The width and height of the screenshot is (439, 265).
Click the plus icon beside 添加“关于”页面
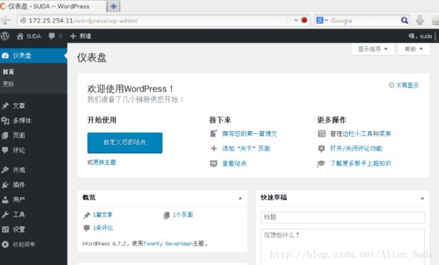pyautogui.click(x=213, y=149)
